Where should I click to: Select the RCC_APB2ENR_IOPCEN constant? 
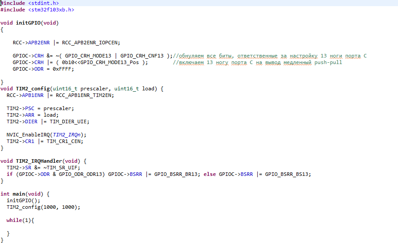90,43
